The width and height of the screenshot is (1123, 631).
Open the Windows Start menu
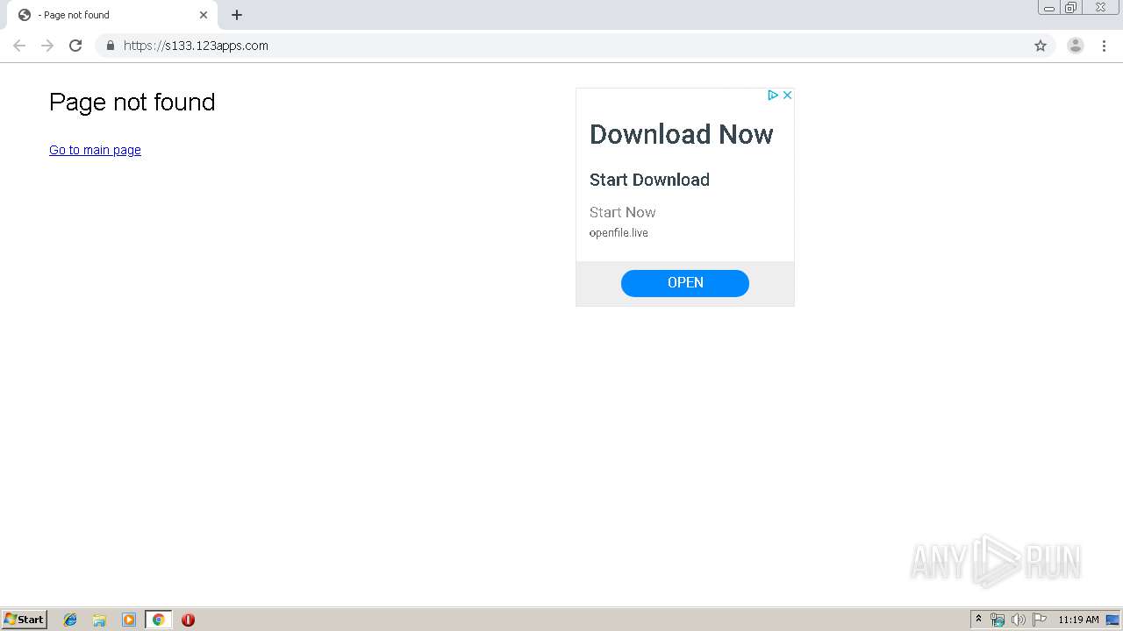coord(25,620)
